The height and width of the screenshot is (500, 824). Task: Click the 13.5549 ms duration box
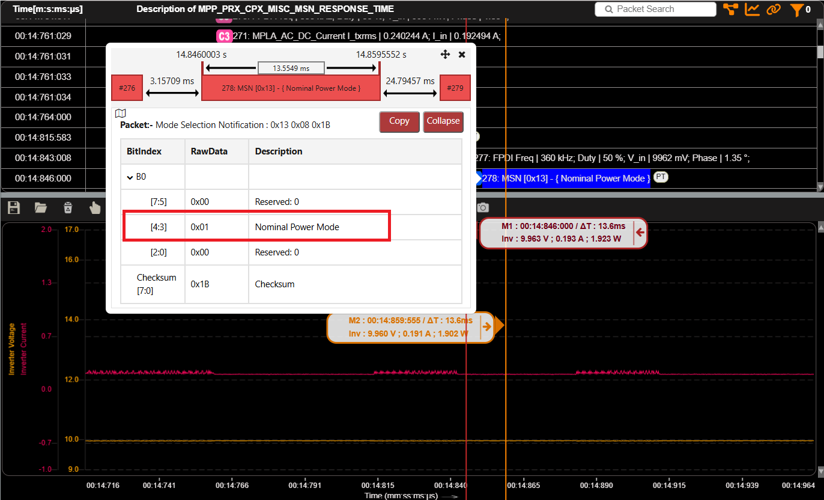[291, 68]
